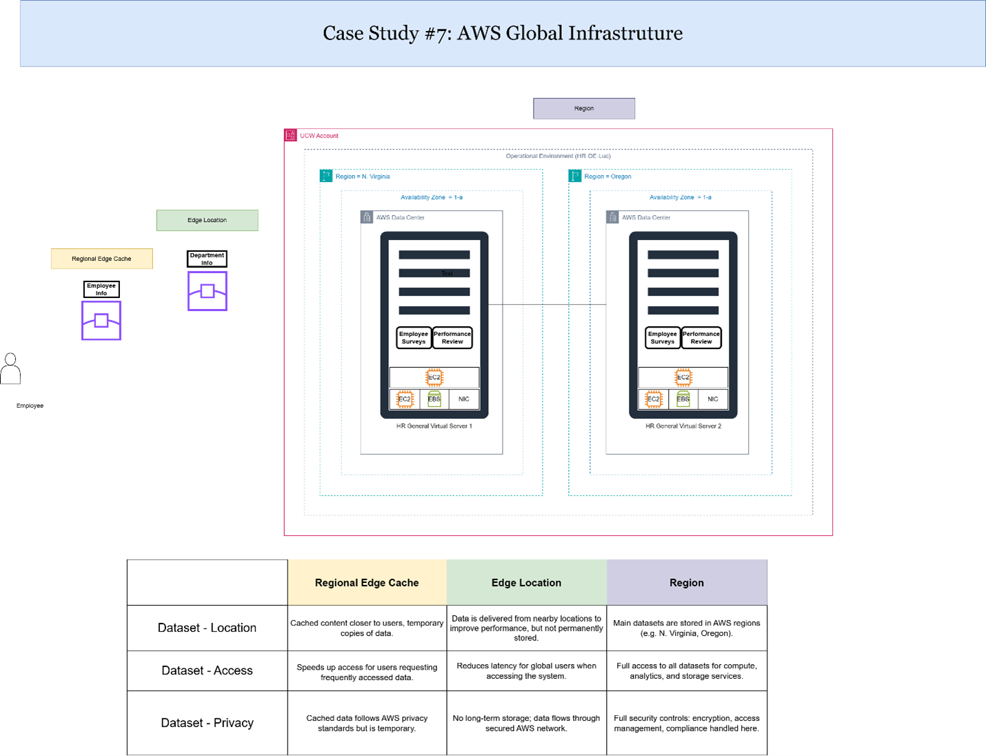Click cell "Reduces latency for global users"

pyautogui.click(x=527, y=670)
